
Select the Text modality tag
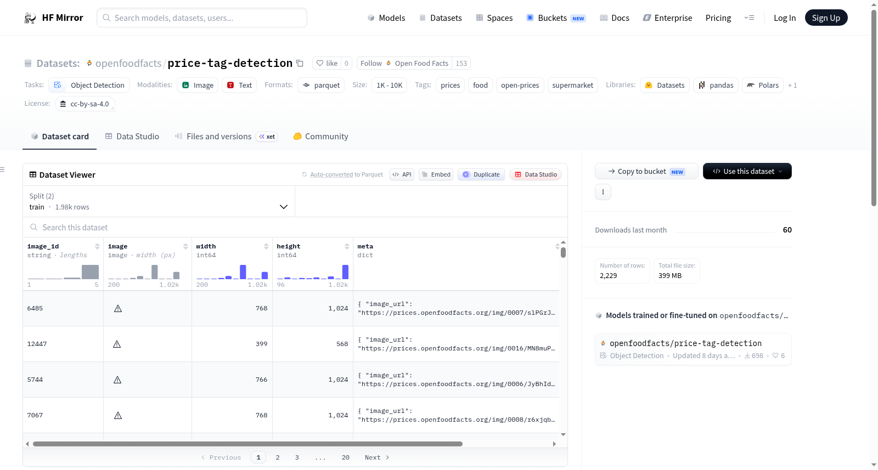tap(239, 85)
